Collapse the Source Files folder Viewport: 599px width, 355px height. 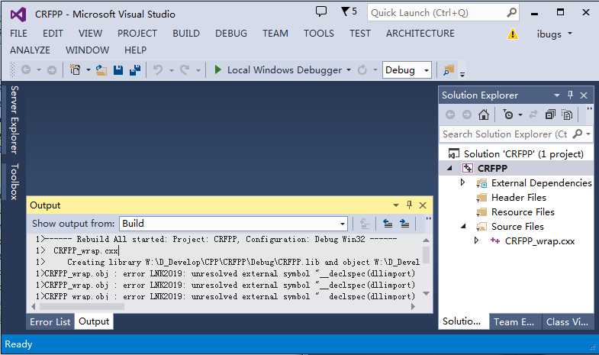point(463,226)
